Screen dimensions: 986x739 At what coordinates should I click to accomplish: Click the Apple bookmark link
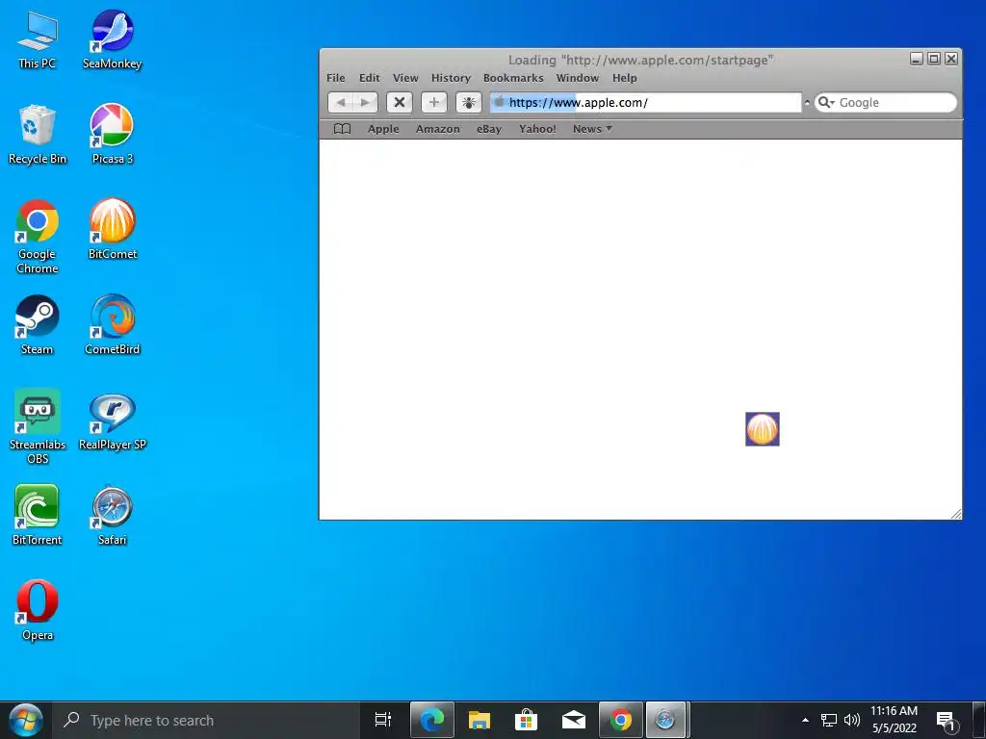click(383, 129)
